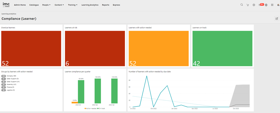280x113 pixels.
Task: Open the settings gear icon
Action: [254, 5]
